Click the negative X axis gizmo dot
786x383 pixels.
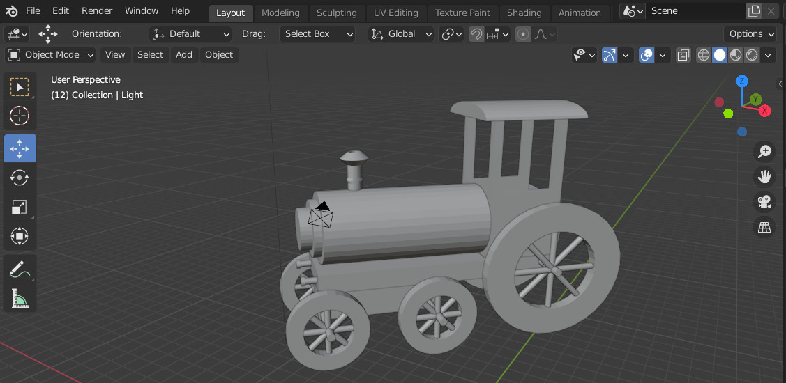click(719, 102)
